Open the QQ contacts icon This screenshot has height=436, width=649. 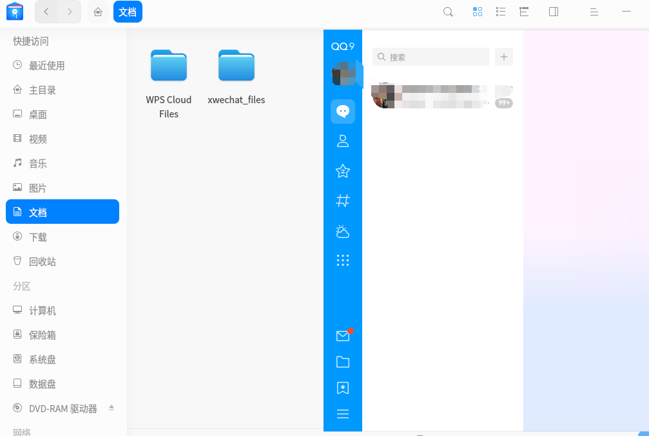click(x=343, y=141)
